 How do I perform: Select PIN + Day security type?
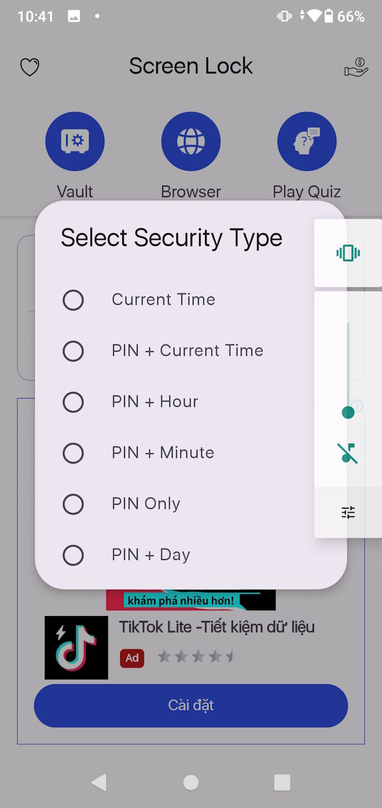click(x=73, y=555)
